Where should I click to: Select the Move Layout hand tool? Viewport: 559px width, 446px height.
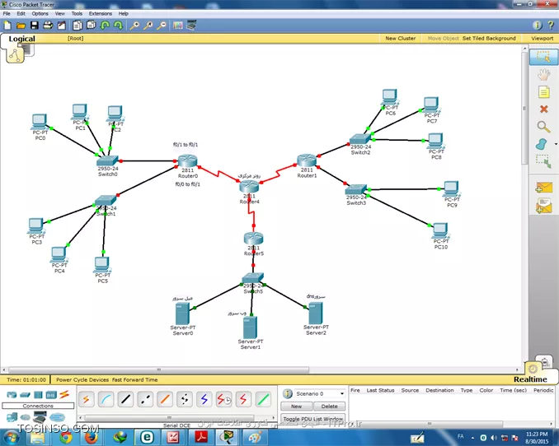543,75
